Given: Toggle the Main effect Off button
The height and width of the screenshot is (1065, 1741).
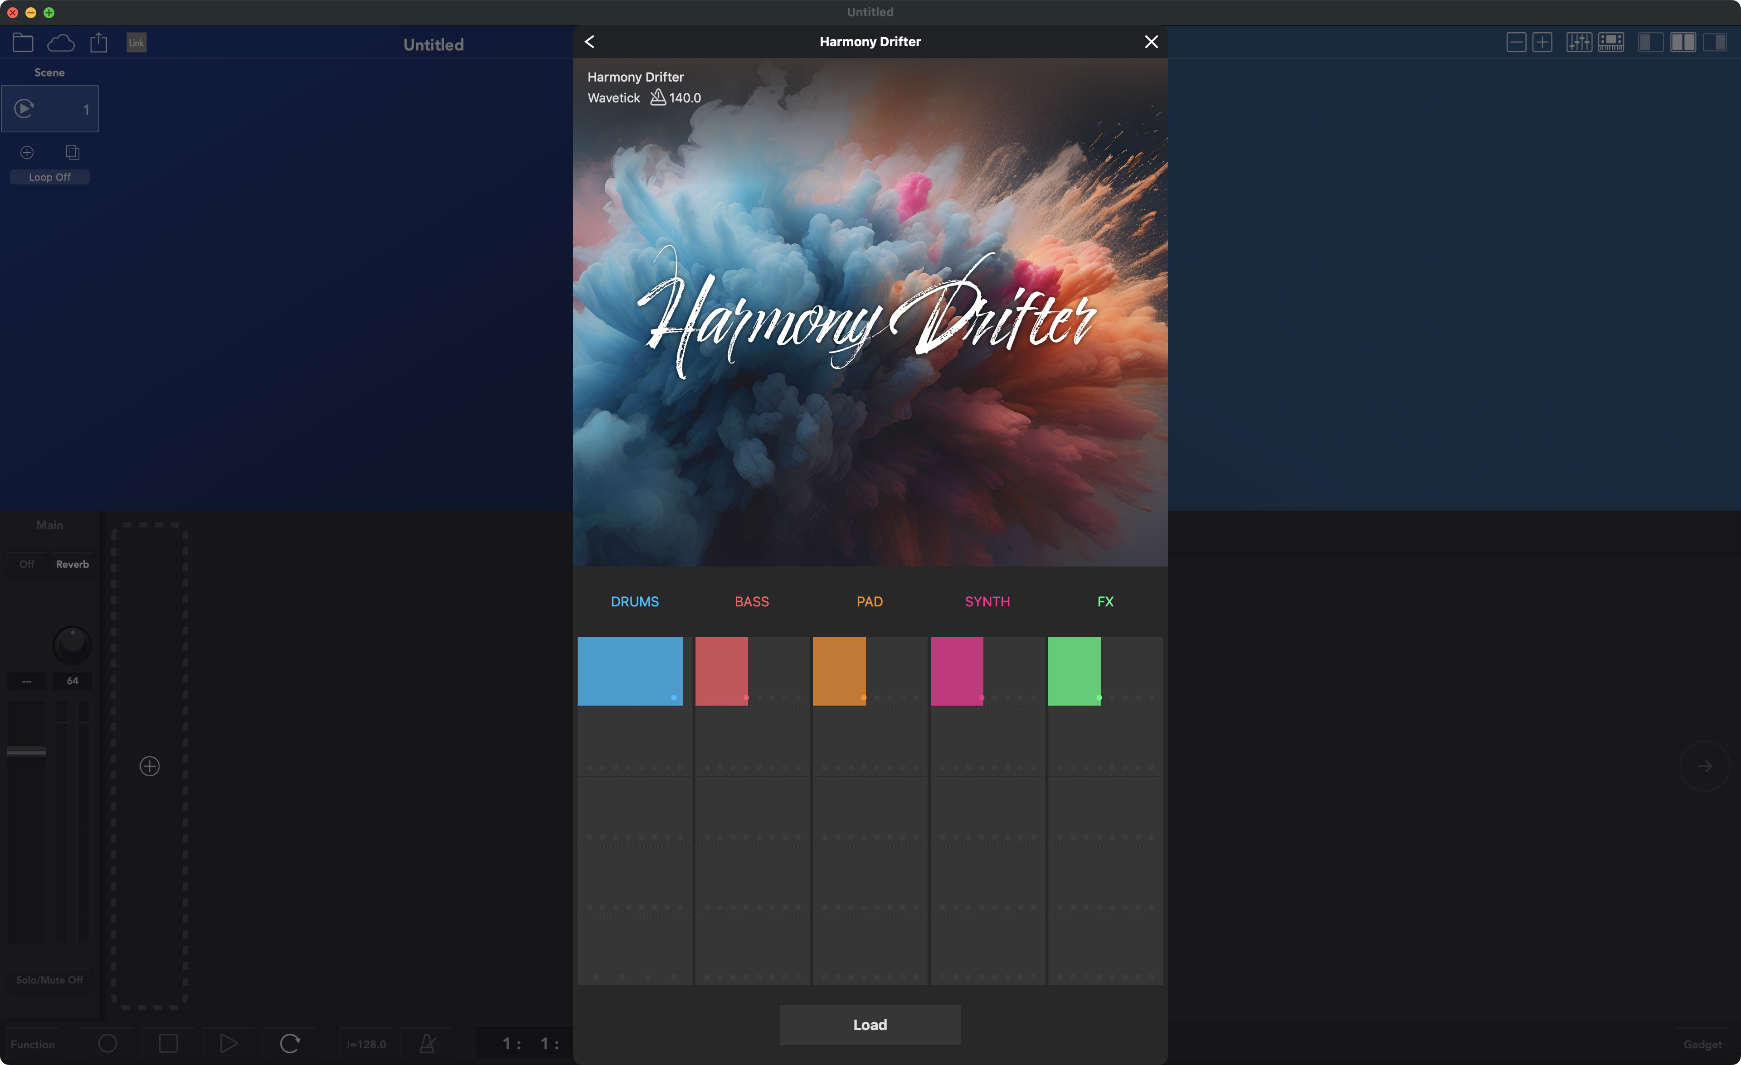Looking at the screenshot, I should 27,564.
